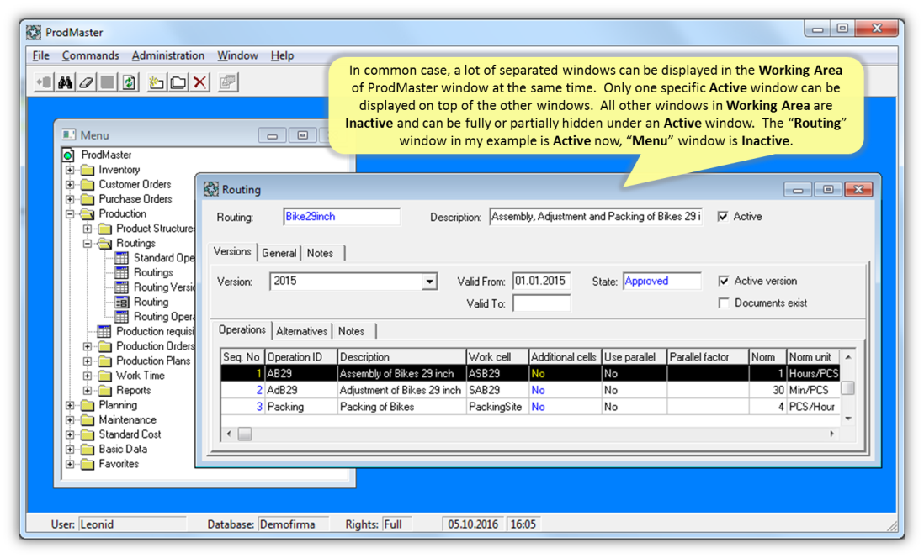Toggle the Active version checkbox

pyautogui.click(x=724, y=281)
